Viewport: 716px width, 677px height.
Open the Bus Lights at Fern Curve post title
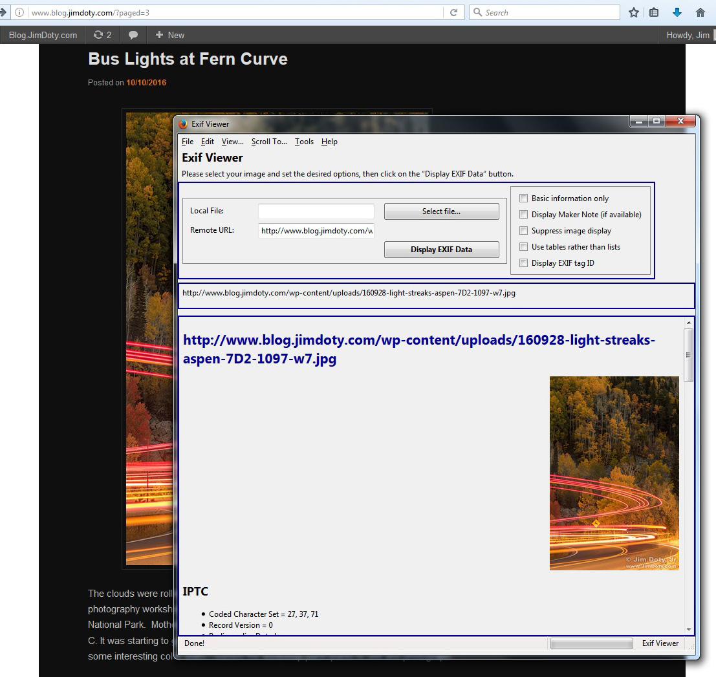(188, 59)
